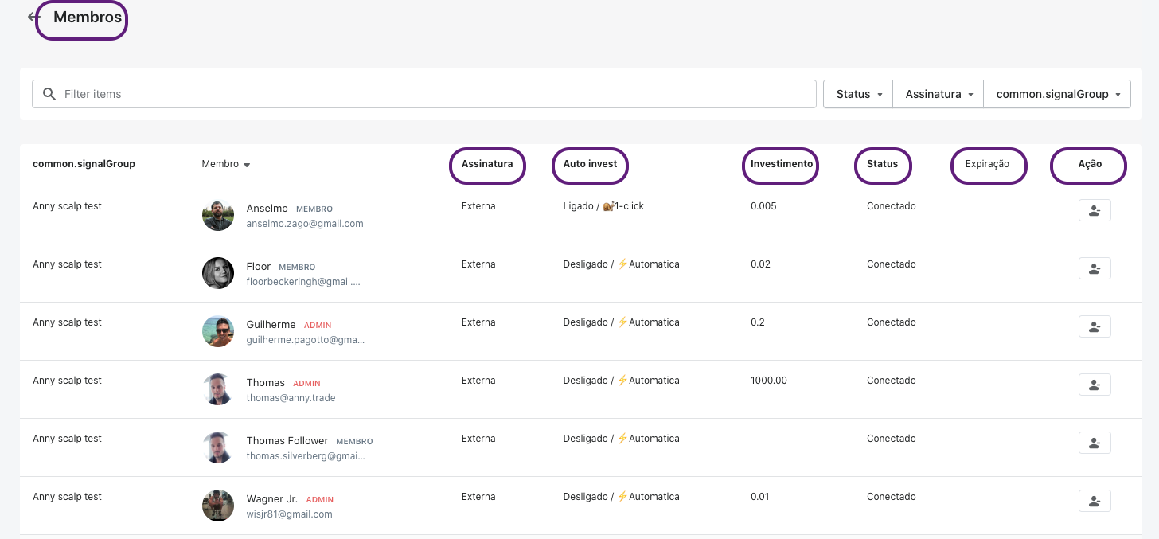Screen dimensions: 1159x539
Task: Remove member Wagner Jr. via action icon
Action: point(1095,501)
